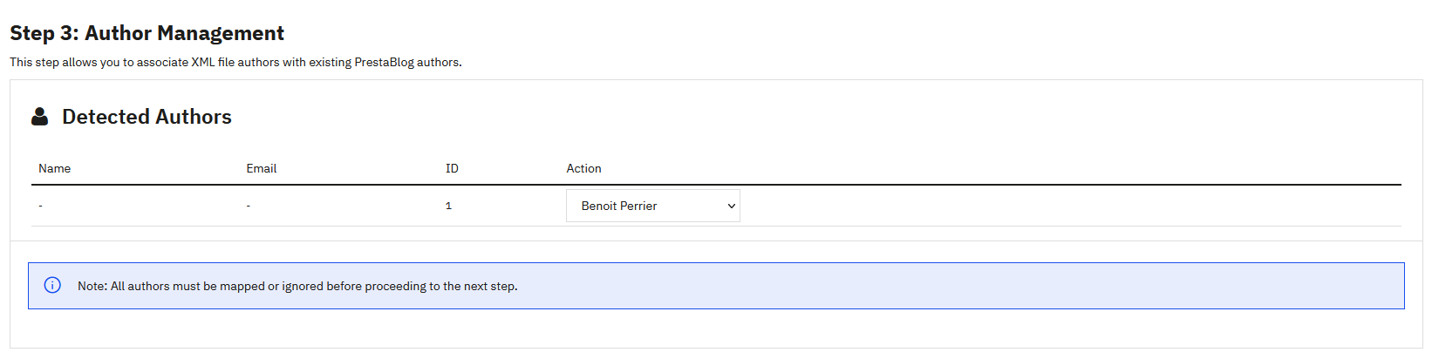This screenshot has height=359, width=1432.
Task: Click the chevron arrow of the Action select
Action: coord(731,207)
